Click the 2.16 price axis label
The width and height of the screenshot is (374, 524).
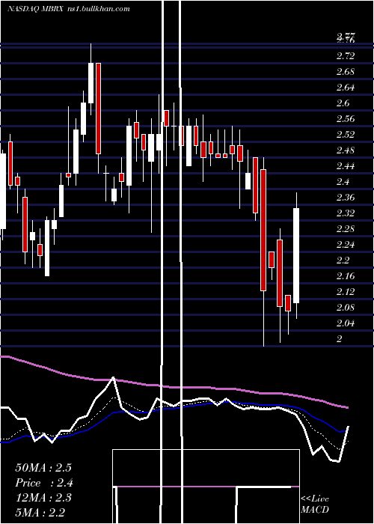[x=346, y=275]
